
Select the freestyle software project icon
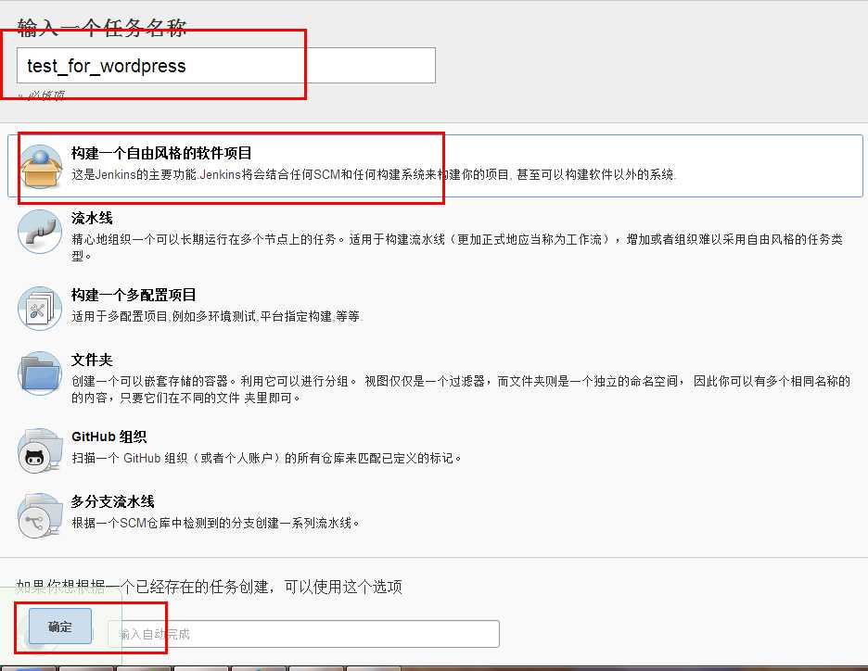coord(40,166)
